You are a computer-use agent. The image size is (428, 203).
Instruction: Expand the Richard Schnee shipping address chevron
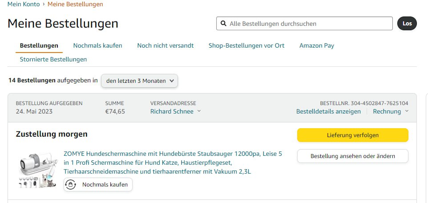[x=199, y=111]
